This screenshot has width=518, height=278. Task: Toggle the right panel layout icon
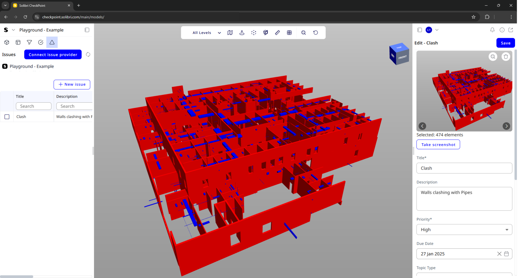pyautogui.click(x=419, y=30)
